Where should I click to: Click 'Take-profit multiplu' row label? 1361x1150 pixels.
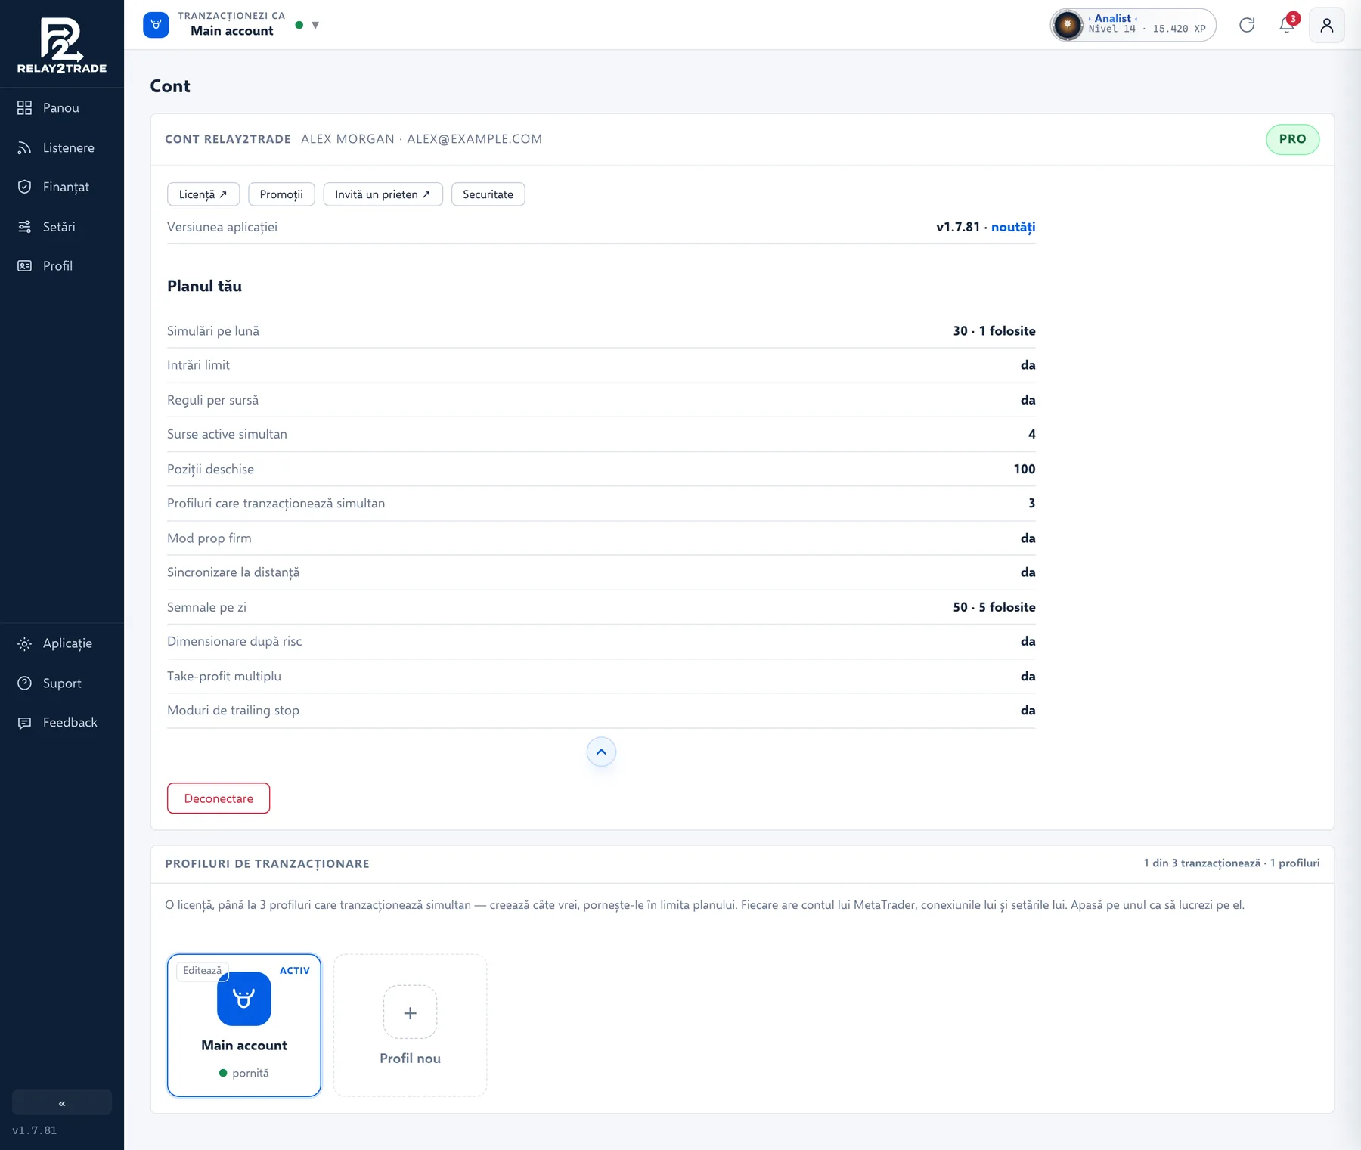click(x=224, y=676)
